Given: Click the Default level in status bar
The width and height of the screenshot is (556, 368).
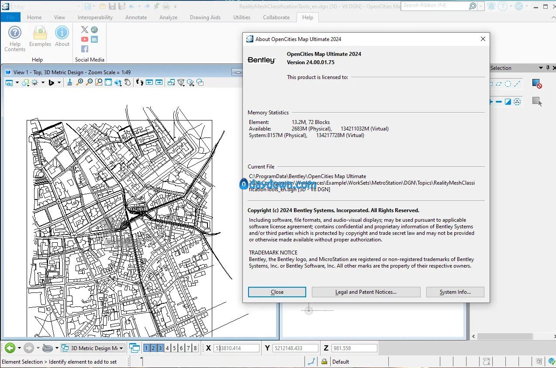Looking at the screenshot, I should tap(341, 361).
